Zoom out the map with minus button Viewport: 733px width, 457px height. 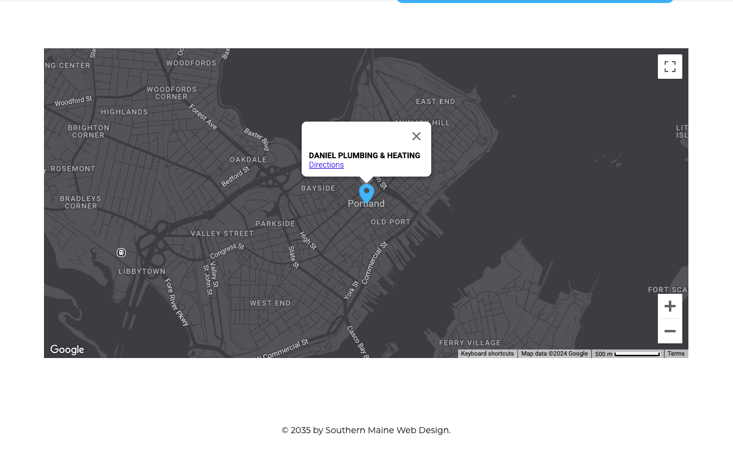point(670,331)
